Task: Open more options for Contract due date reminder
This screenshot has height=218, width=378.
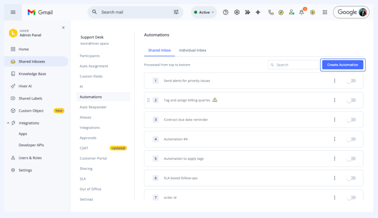Action: tap(334, 120)
